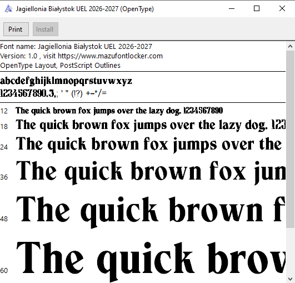Viewport: 295px width, 283px height.
Task: Click the 24-point sample ending 'over the'
Action: (x=149, y=145)
